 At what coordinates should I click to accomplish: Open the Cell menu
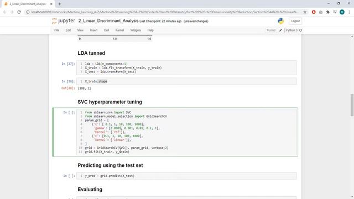point(106,30)
